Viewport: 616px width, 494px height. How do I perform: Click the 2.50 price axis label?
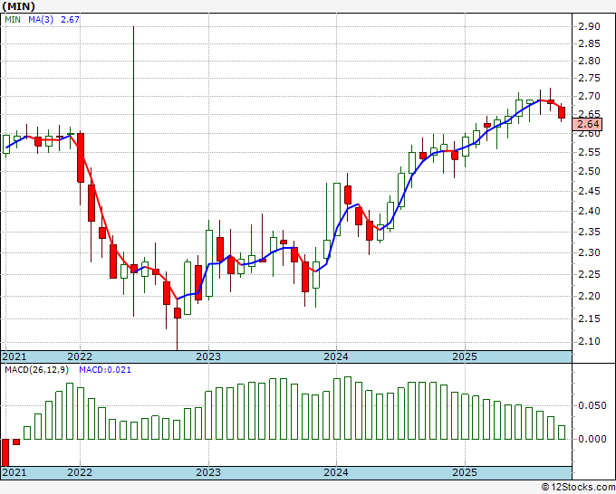click(x=589, y=171)
